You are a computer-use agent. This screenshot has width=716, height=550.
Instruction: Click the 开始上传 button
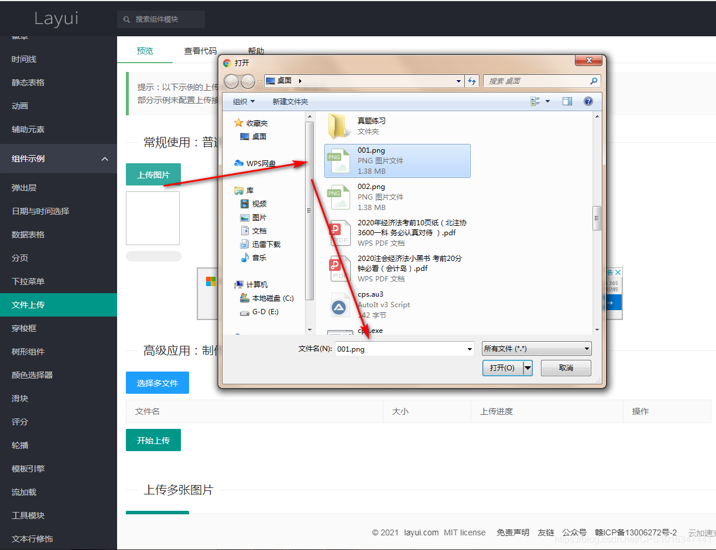point(153,440)
